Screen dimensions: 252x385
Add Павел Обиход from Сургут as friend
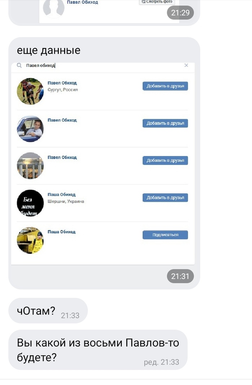[x=165, y=86]
